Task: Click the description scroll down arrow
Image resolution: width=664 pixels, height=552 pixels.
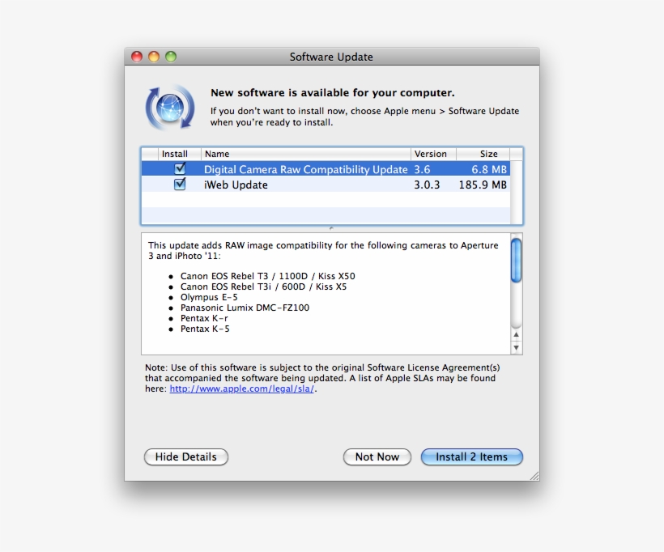Action: coord(516,348)
